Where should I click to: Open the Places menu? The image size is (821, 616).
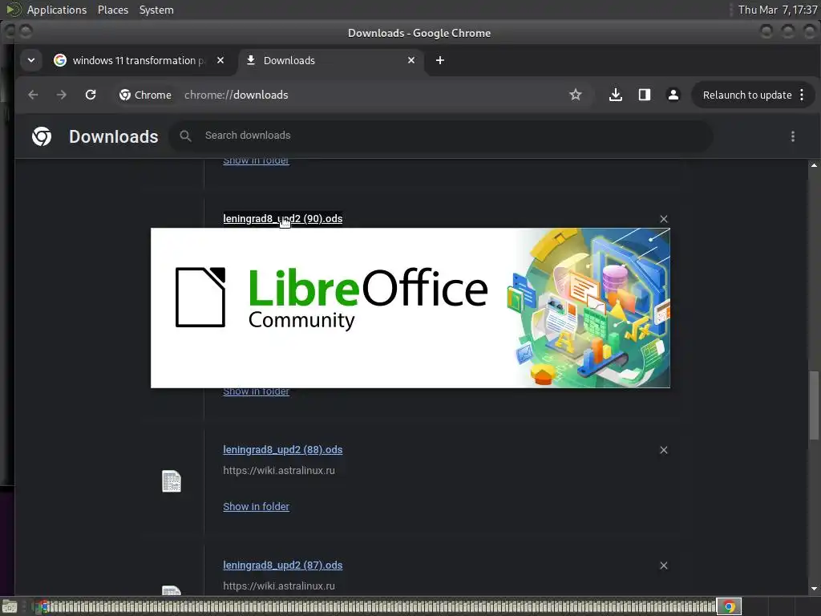(x=113, y=10)
